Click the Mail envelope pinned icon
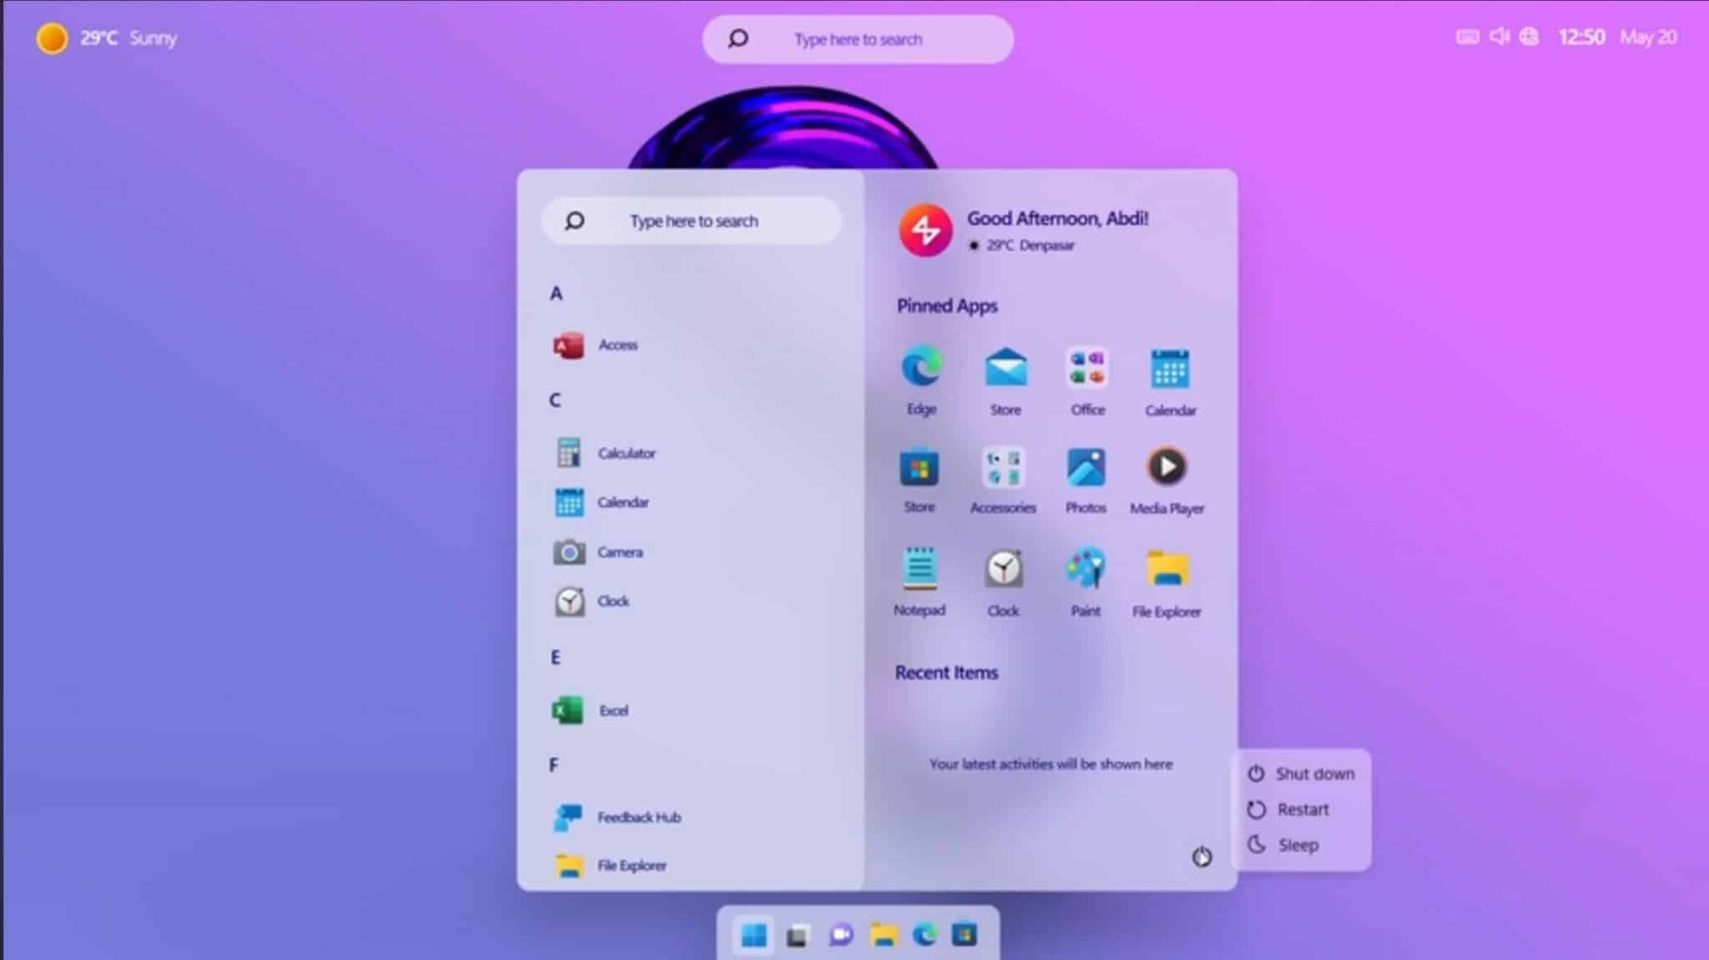The width and height of the screenshot is (1709, 960). (1006, 369)
